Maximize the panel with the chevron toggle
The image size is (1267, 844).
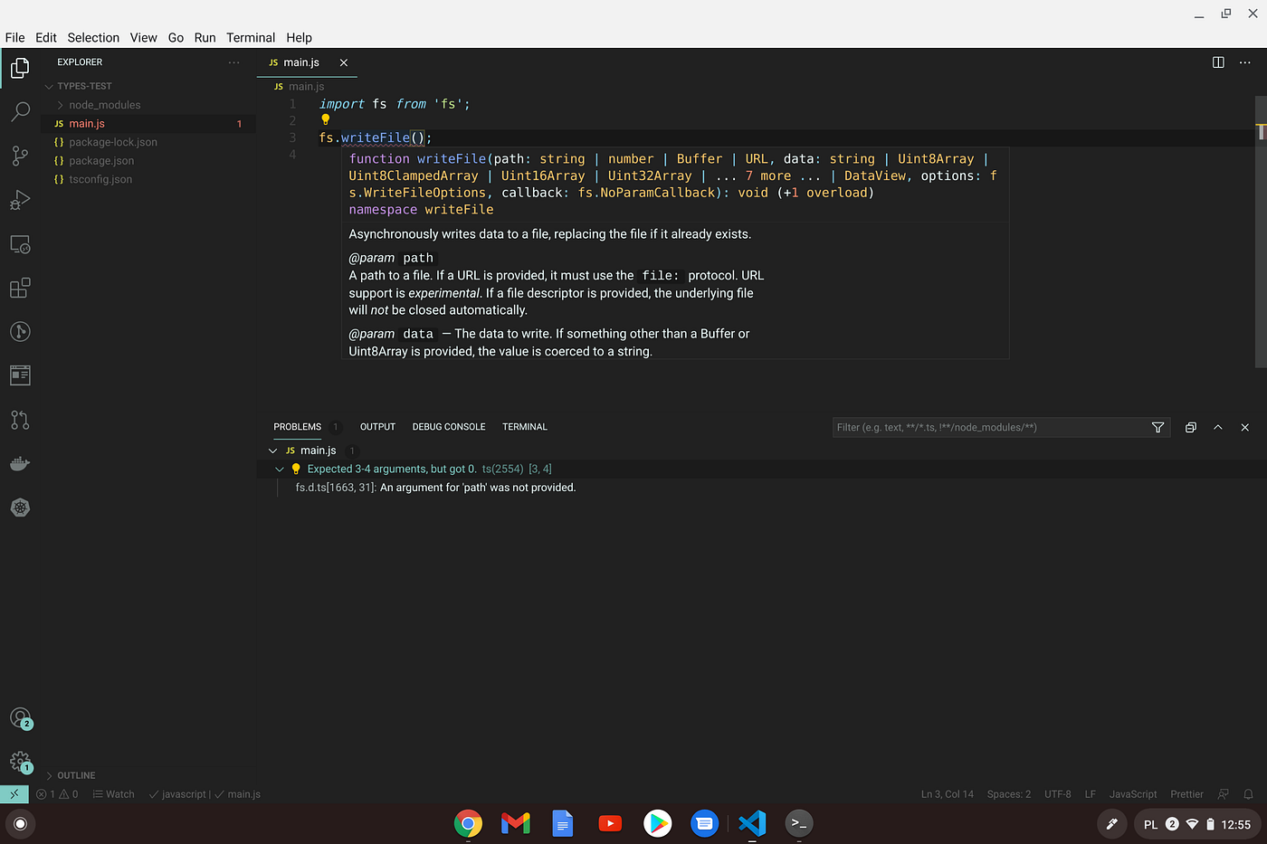point(1217,427)
